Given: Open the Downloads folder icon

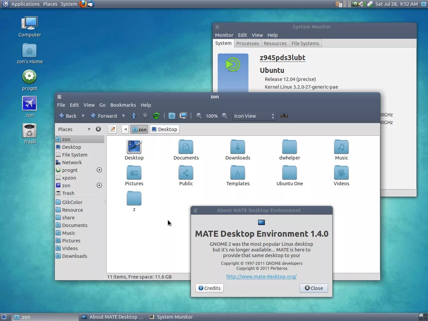Looking at the screenshot, I should pyautogui.click(x=238, y=150).
